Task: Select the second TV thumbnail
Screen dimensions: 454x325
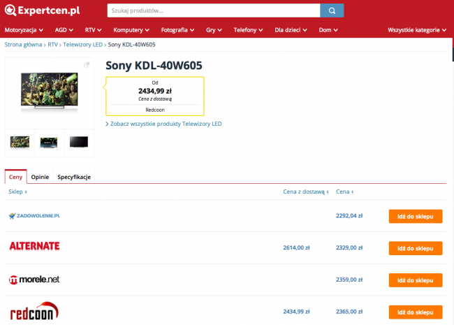Action: (x=49, y=143)
